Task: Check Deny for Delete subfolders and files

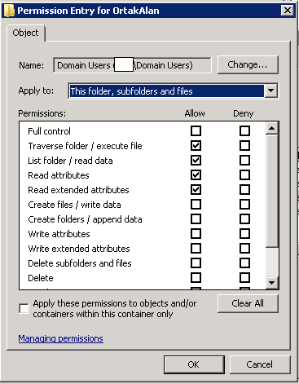Action: (244, 263)
